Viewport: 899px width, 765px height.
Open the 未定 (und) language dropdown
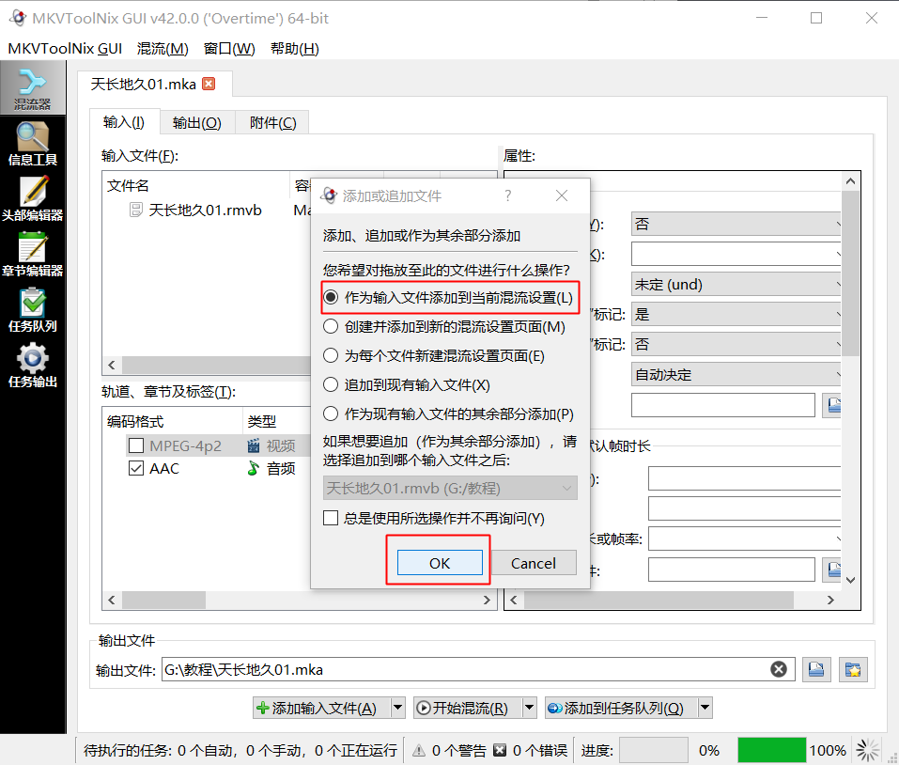[736, 285]
